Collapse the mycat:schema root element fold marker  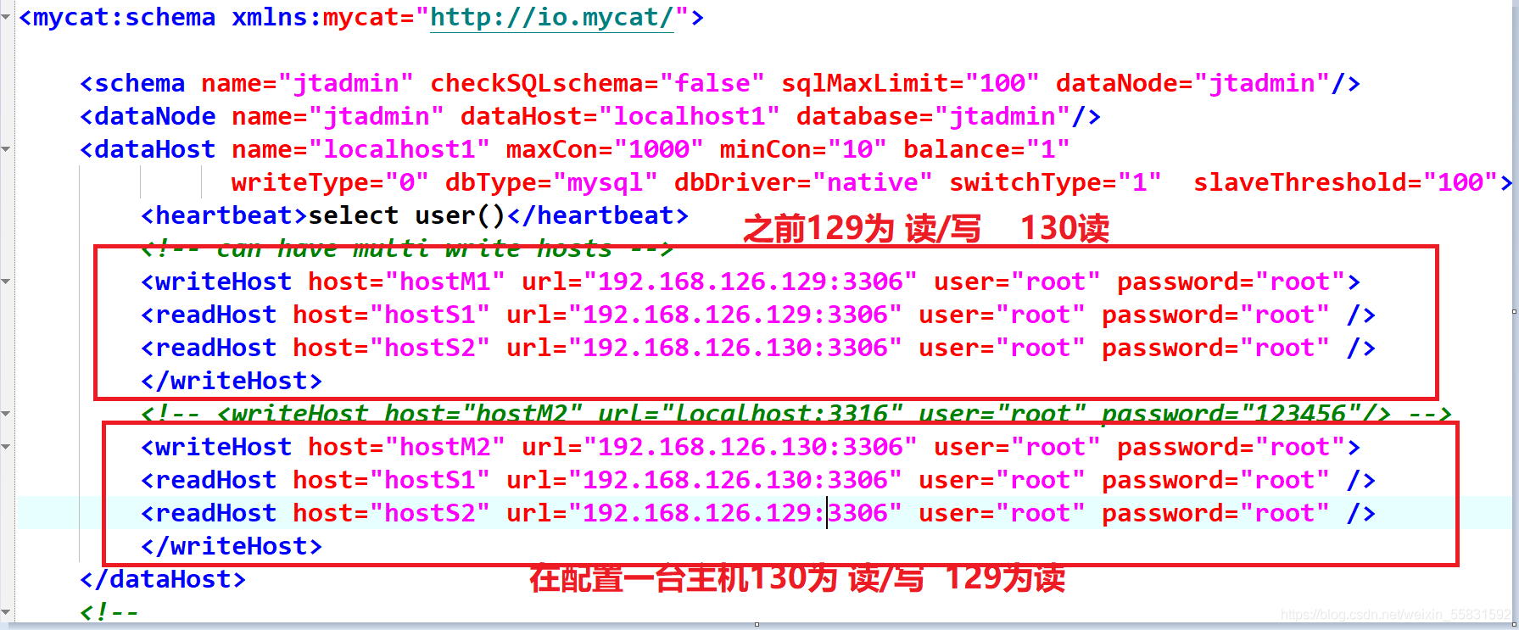click(x=6, y=16)
